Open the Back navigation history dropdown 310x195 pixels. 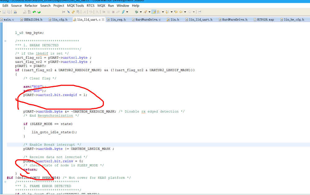[185, 12]
